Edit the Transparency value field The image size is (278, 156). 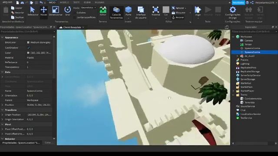click(x=39, y=67)
